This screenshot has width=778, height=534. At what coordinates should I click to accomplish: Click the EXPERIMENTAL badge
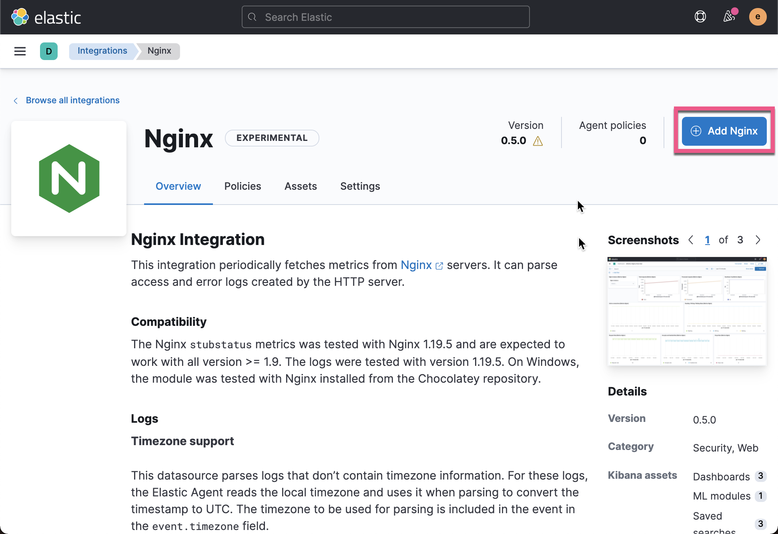272,138
